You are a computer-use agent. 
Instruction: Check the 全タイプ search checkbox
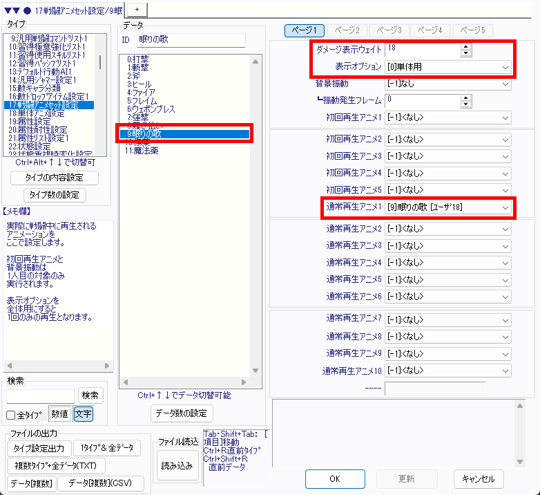pos(11,415)
